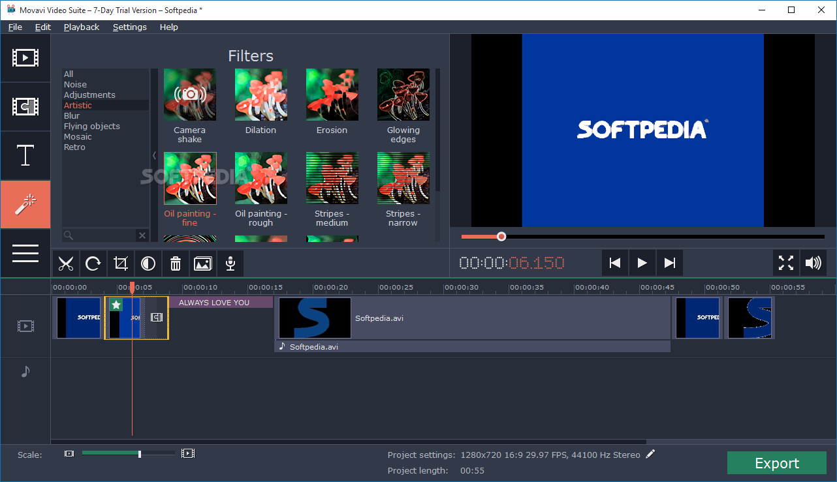The height and width of the screenshot is (482, 837).
Task: Delete clip with trash icon
Action: 176,264
